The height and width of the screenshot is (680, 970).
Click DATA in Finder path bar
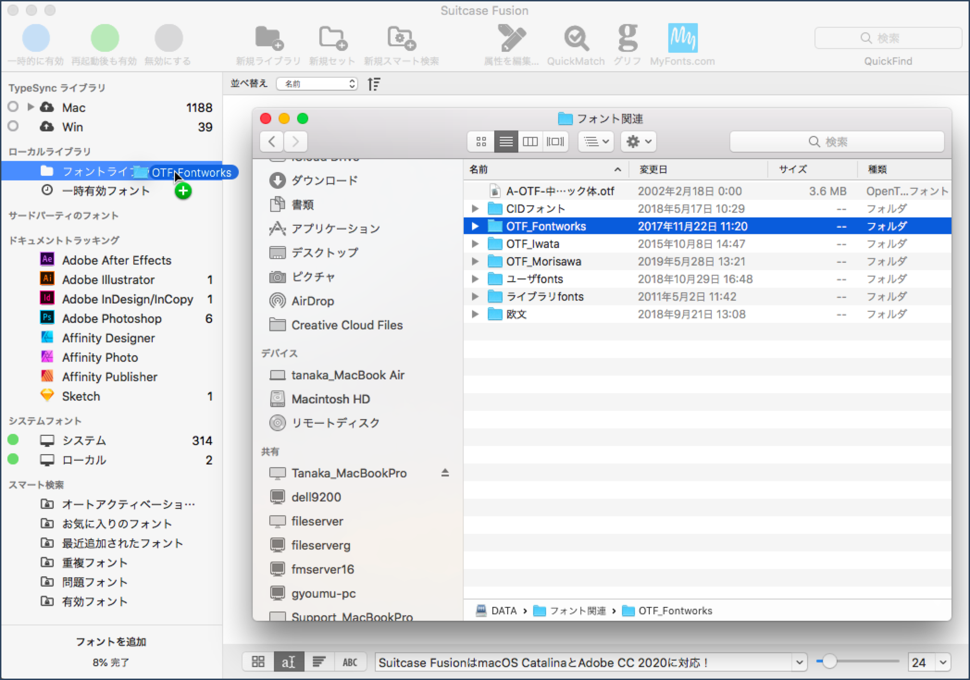(x=496, y=611)
